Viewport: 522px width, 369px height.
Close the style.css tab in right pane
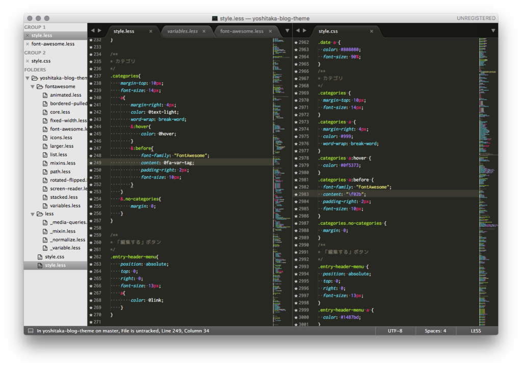click(372, 31)
